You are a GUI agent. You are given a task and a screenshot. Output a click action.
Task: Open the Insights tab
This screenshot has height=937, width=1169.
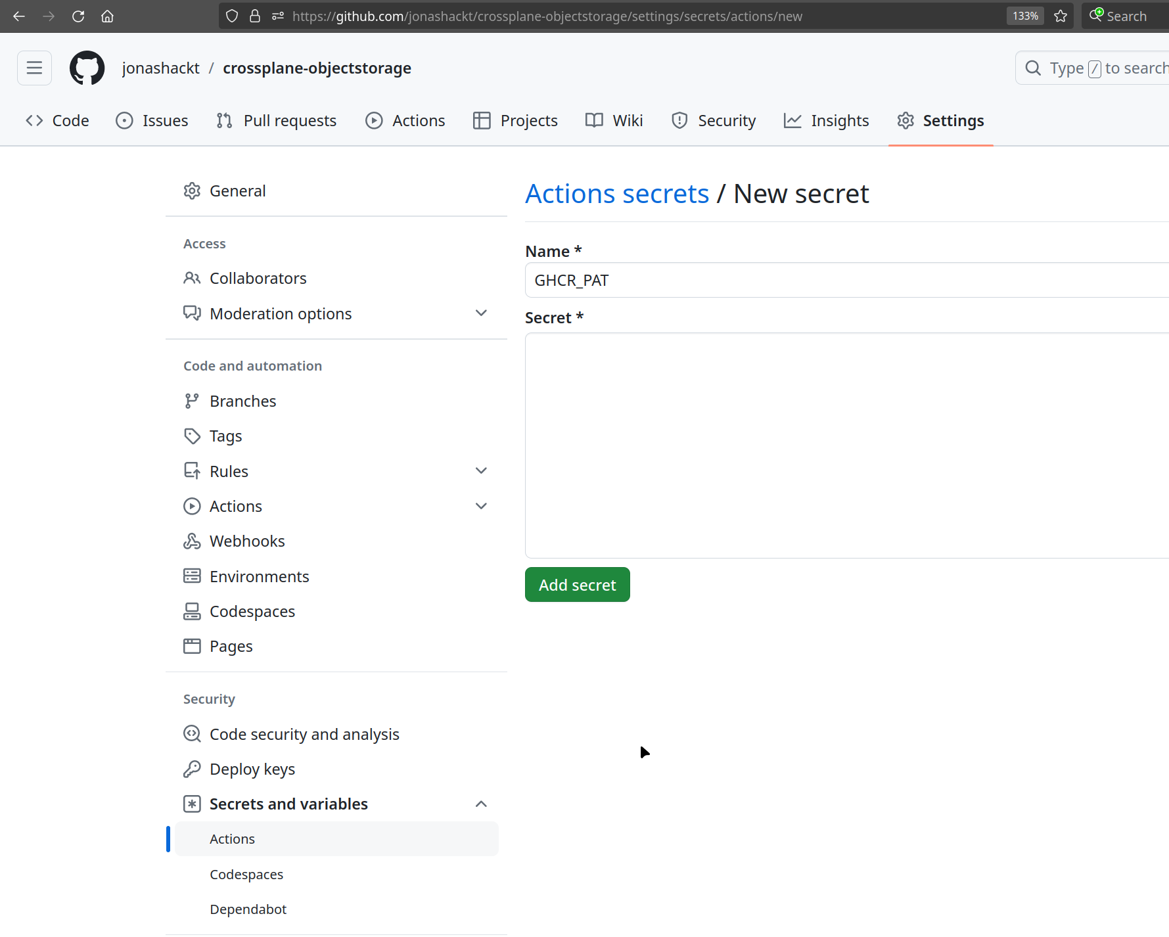click(827, 121)
